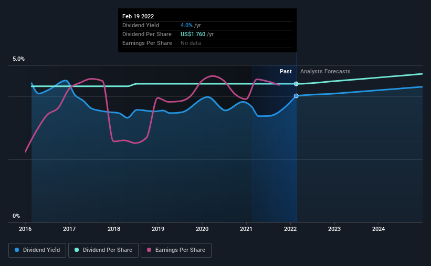Click the 2023 x-axis label
Screen dimensions: 431x266
pyautogui.click(x=334, y=229)
